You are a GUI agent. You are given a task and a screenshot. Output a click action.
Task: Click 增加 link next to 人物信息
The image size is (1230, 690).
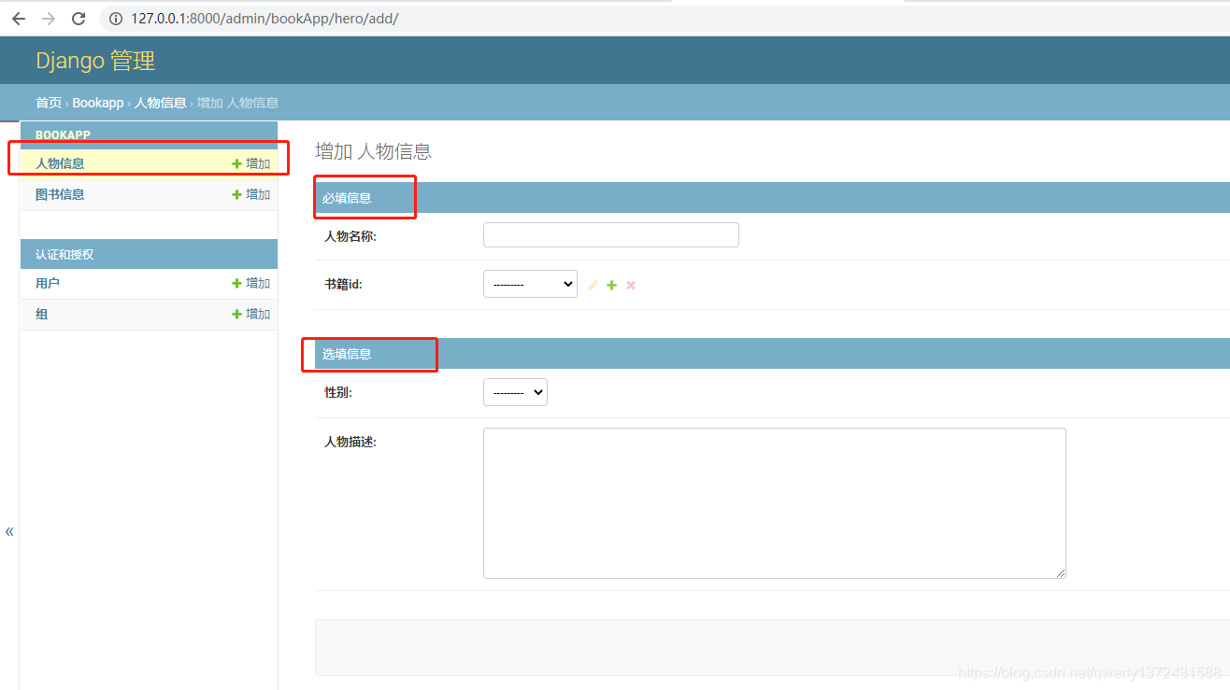251,163
